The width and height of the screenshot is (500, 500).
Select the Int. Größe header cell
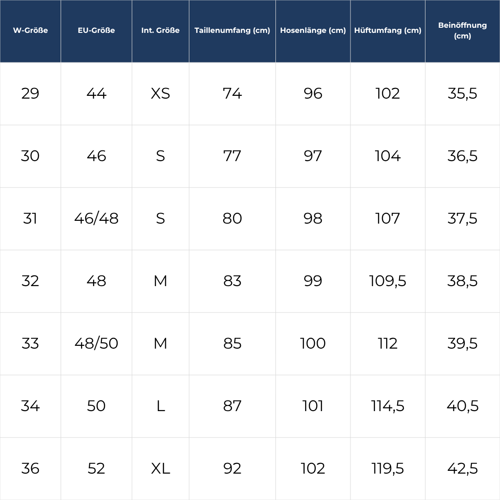pyautogui.click(x=161, y=31)
